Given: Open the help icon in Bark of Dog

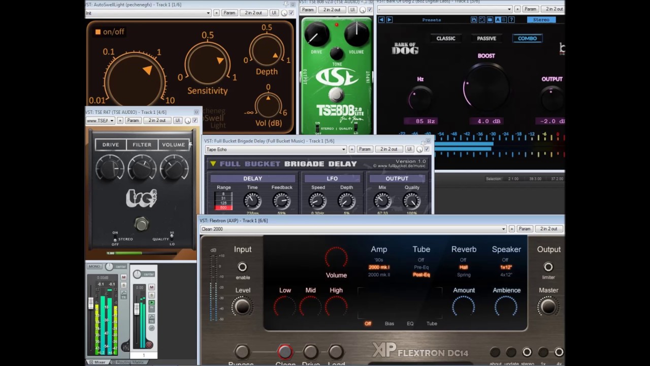Looking at the screenshot, I should (511, 20).
